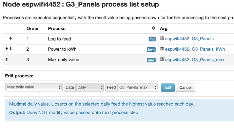Viewport: 234px width, 130px height.
Task: Click the blue kwh badge
Action: 151,50
